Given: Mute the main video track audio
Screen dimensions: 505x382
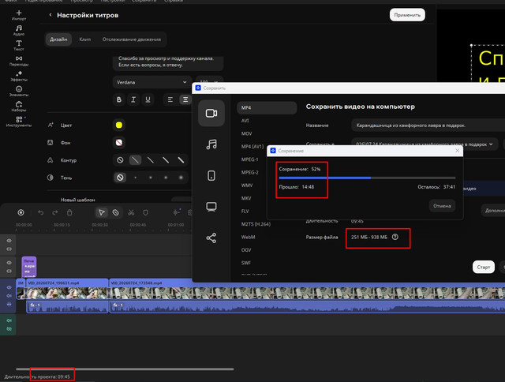Looking at the screenshot, I should [x=9, y=296].
